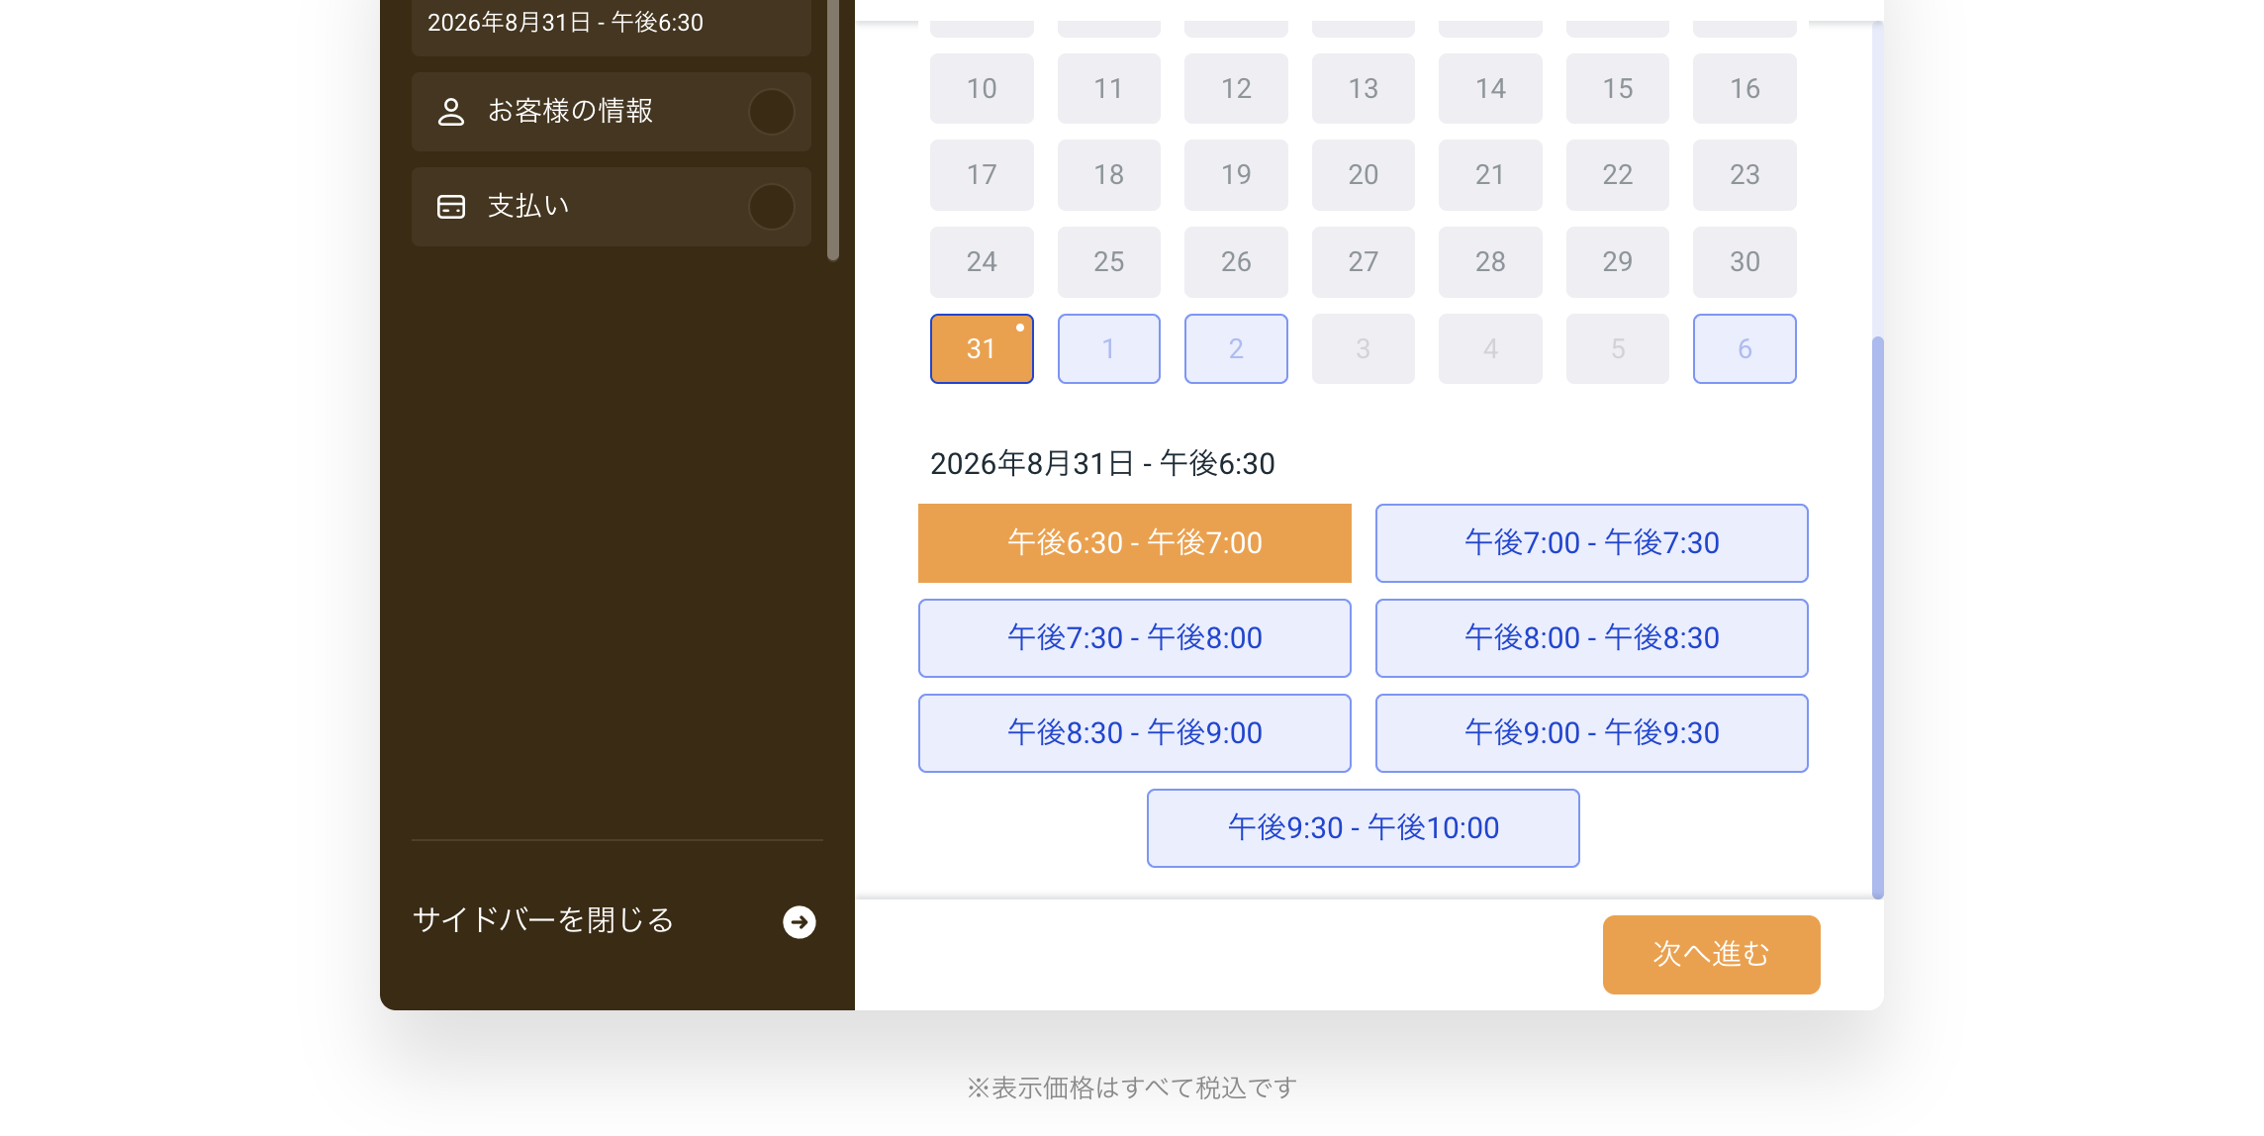Screen dimensions: 2264x1136
Task: Open the 支払い step
Action: [612, 207]
